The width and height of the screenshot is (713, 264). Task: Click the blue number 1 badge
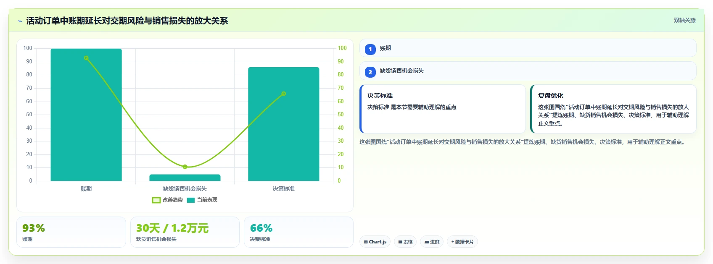tap(370, 49)
